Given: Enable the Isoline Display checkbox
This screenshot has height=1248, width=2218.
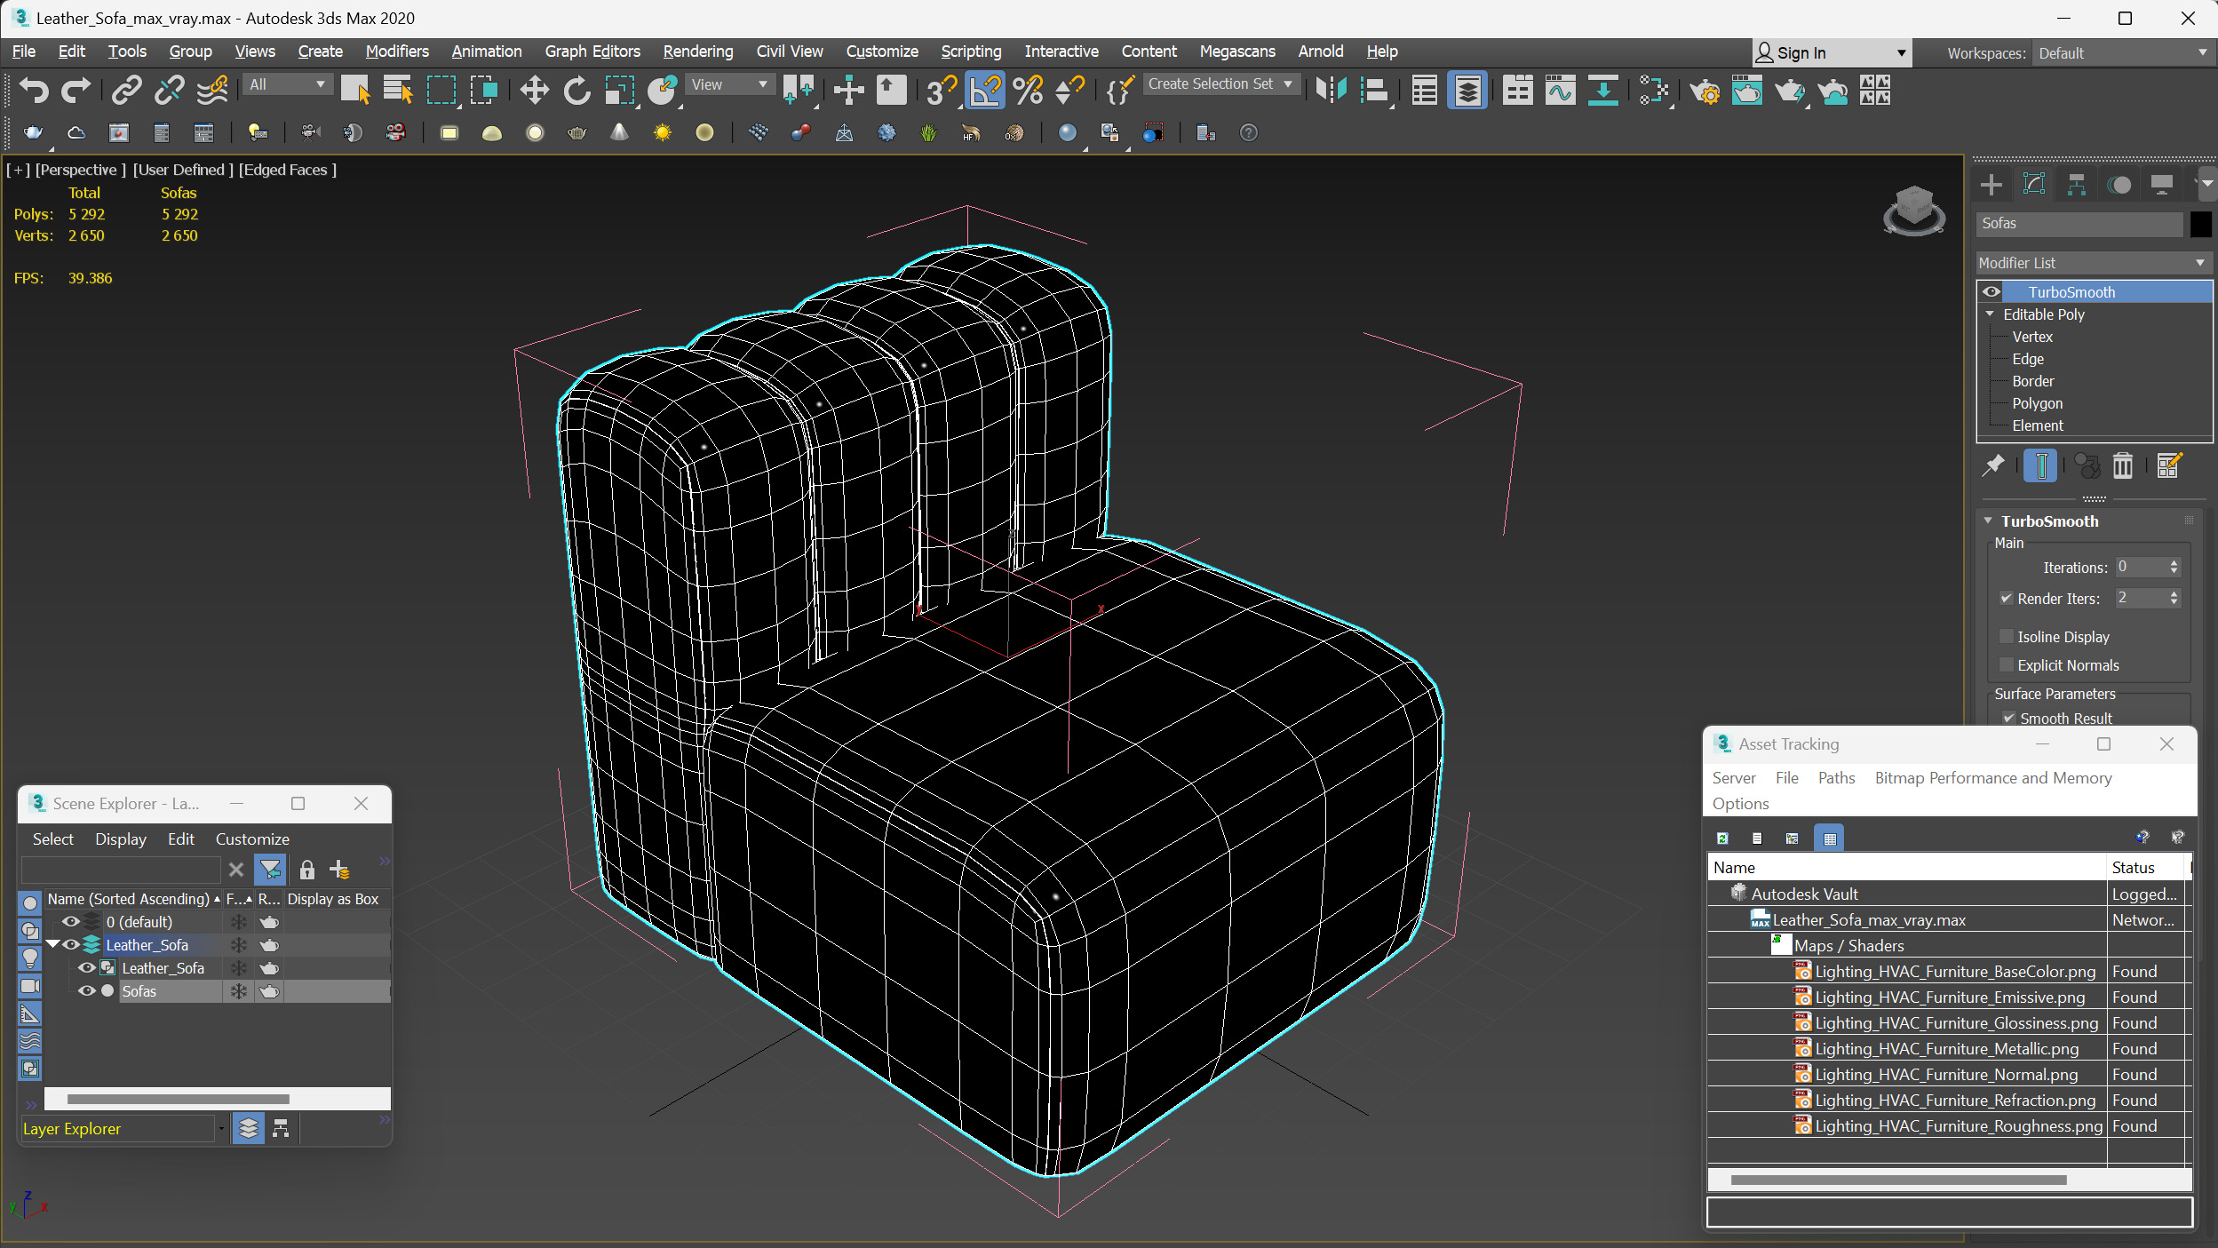Looking at the screenshot, I should coord(2007,637).
